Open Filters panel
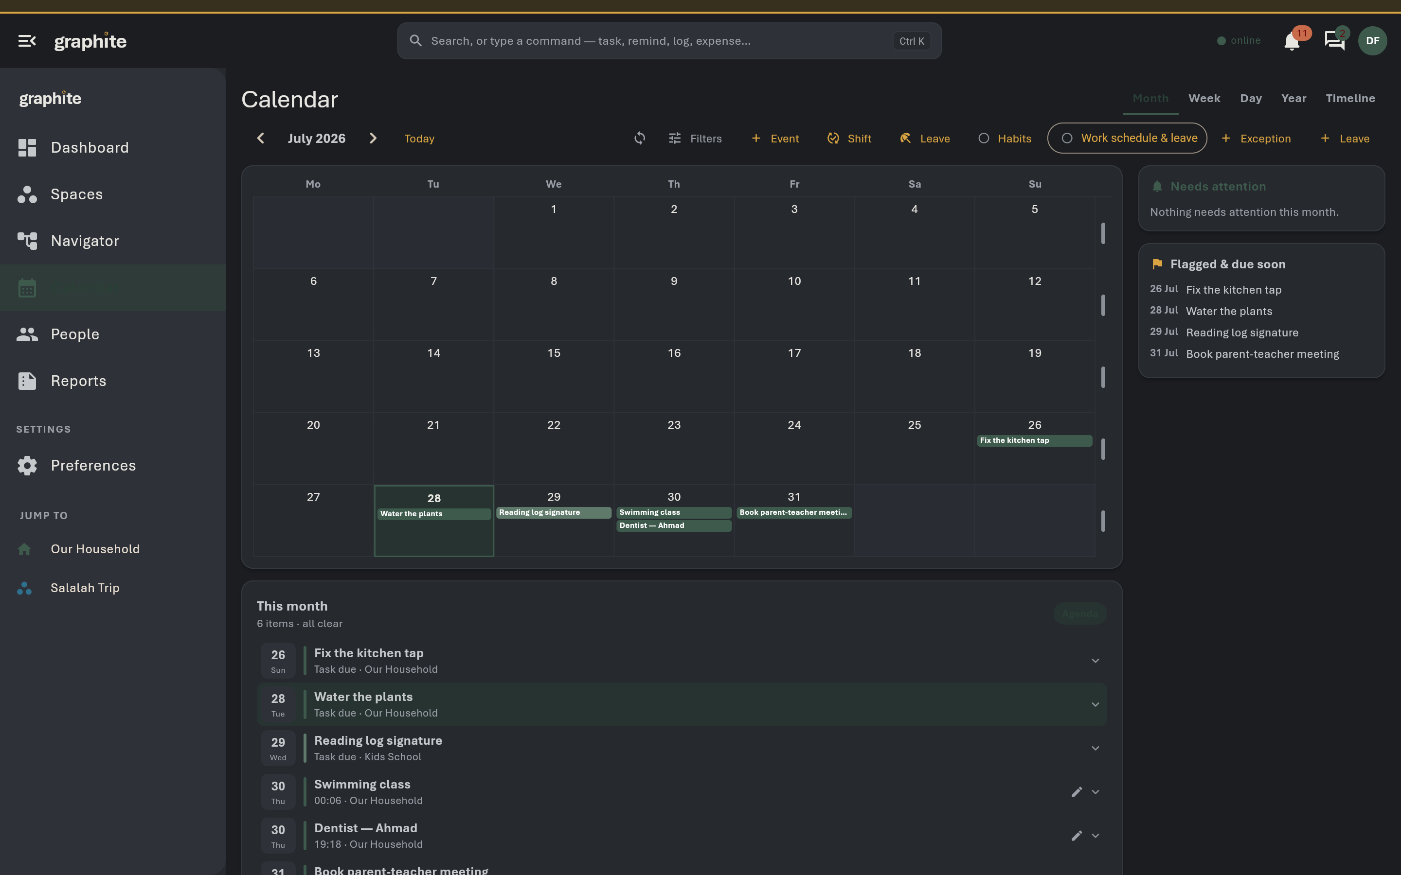 click(x=695, y=139)
